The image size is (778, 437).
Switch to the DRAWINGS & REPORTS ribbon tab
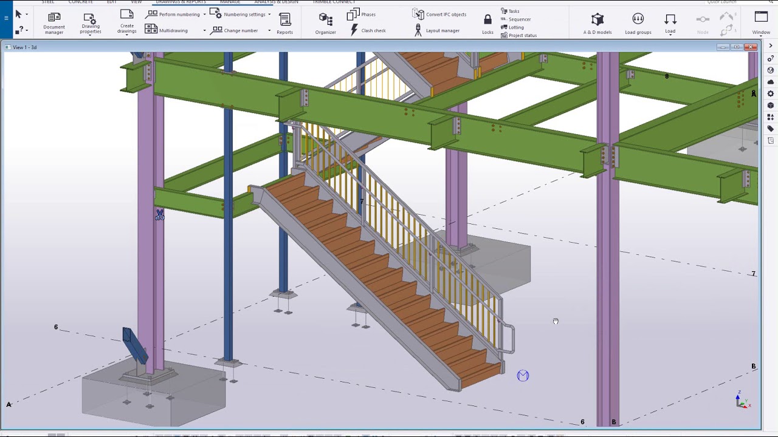[181, 2]
